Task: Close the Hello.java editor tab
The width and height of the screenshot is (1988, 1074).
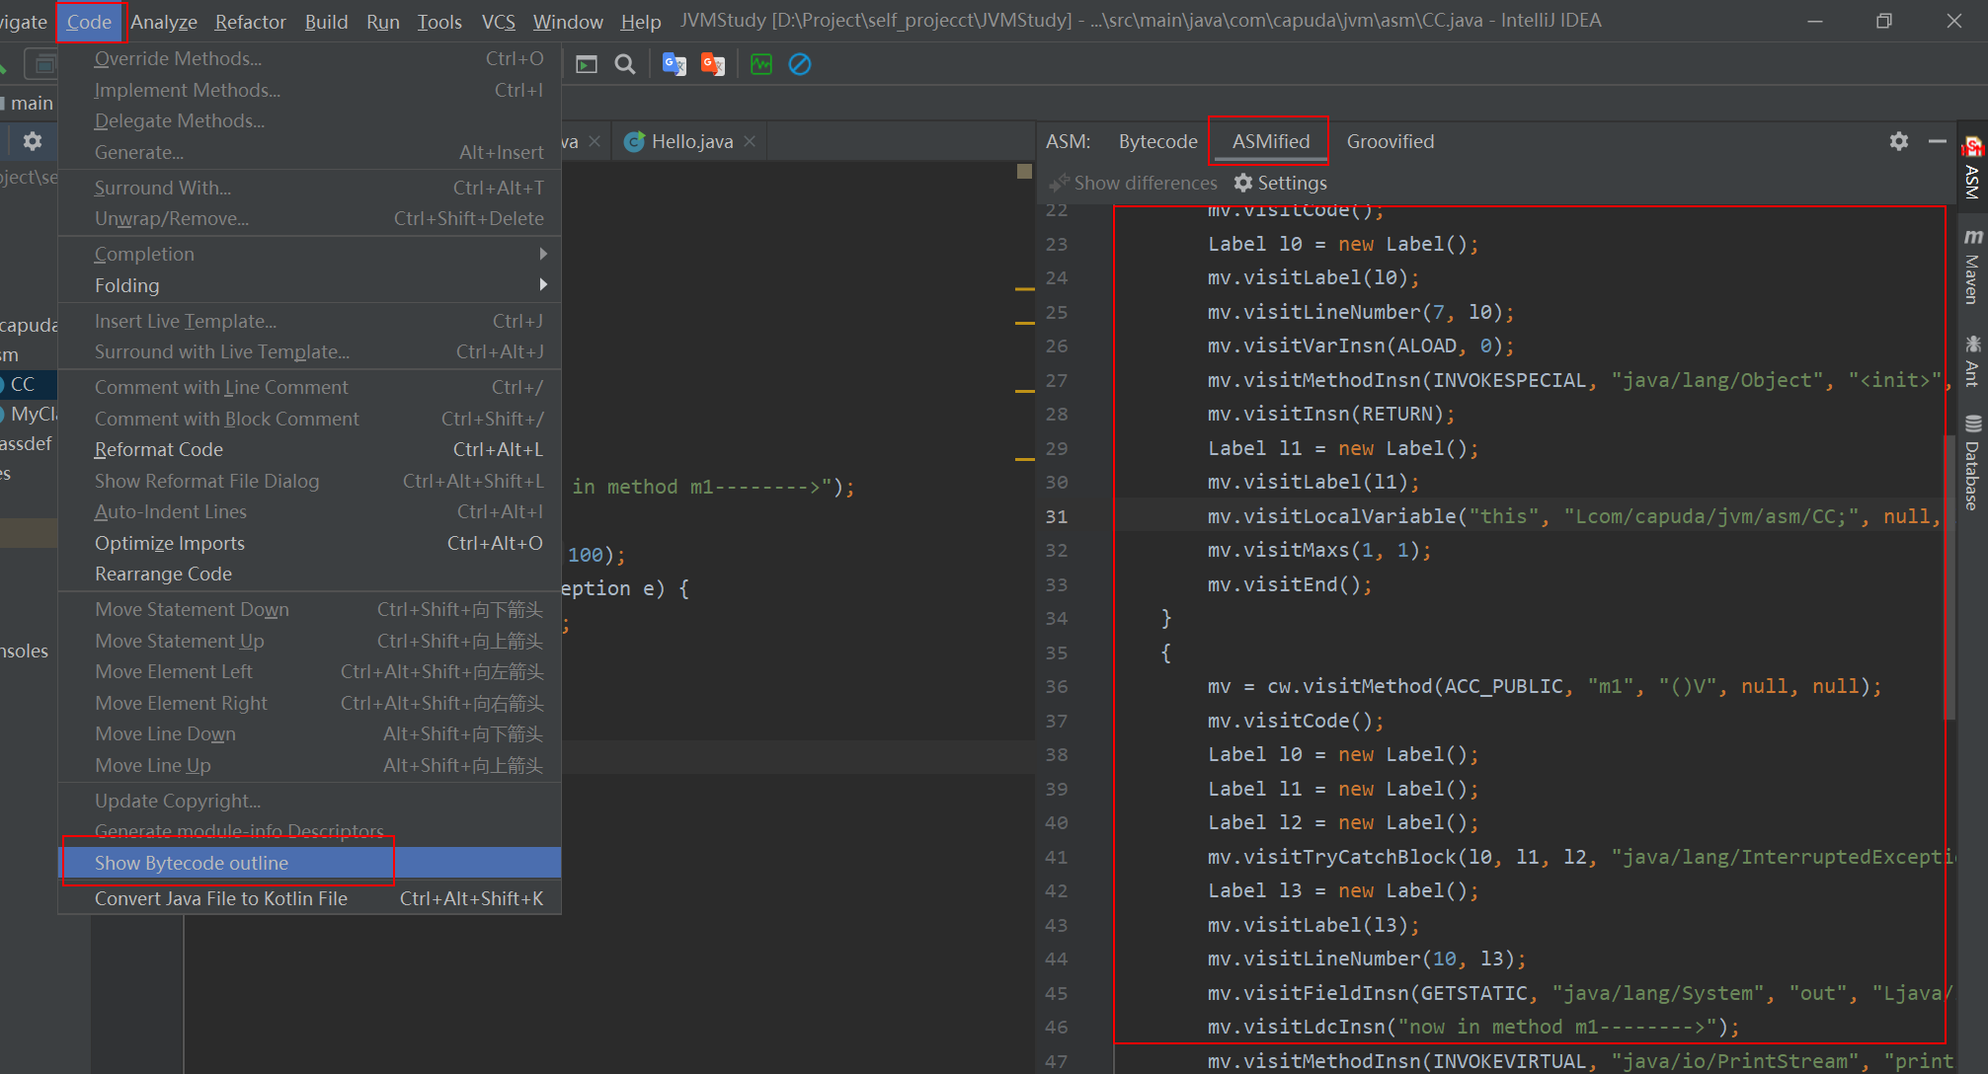Action: [x=751, y=141]
